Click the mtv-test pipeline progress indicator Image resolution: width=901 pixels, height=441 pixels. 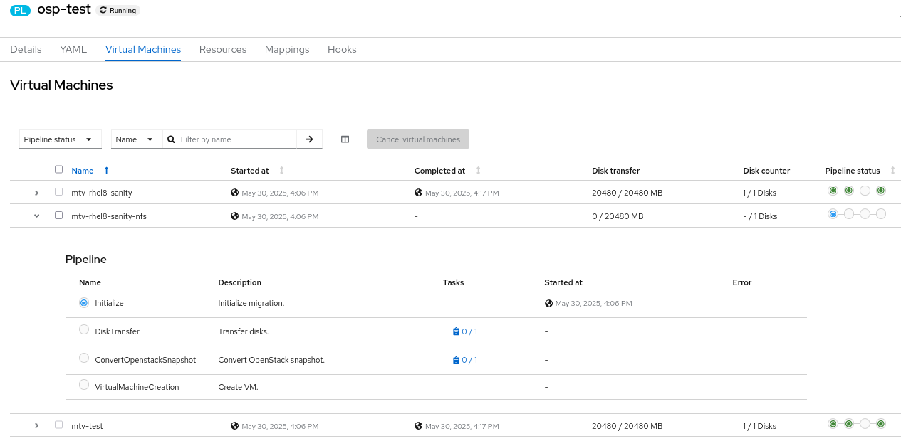point(856,424)
